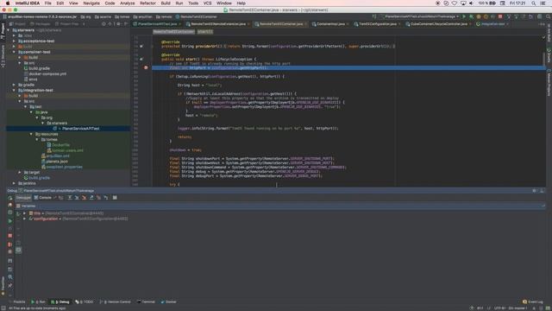Select planets.json in project tree
552x311 pixels.
tap(57, 162)
